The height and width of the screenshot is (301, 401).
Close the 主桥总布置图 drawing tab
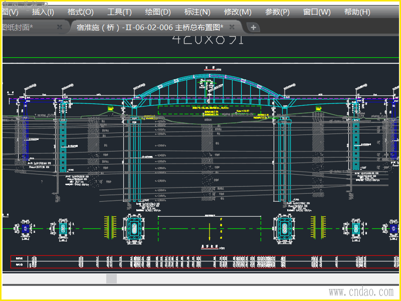232,27
